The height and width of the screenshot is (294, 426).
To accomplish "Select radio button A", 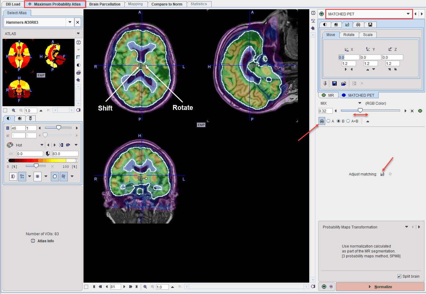I will pos(328,121).
